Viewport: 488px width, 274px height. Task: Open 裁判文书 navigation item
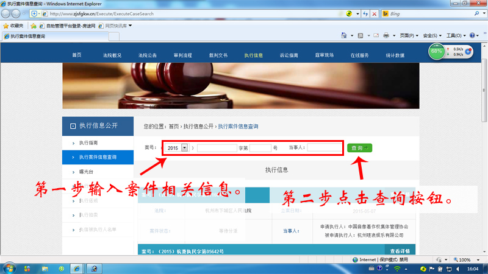218,55
